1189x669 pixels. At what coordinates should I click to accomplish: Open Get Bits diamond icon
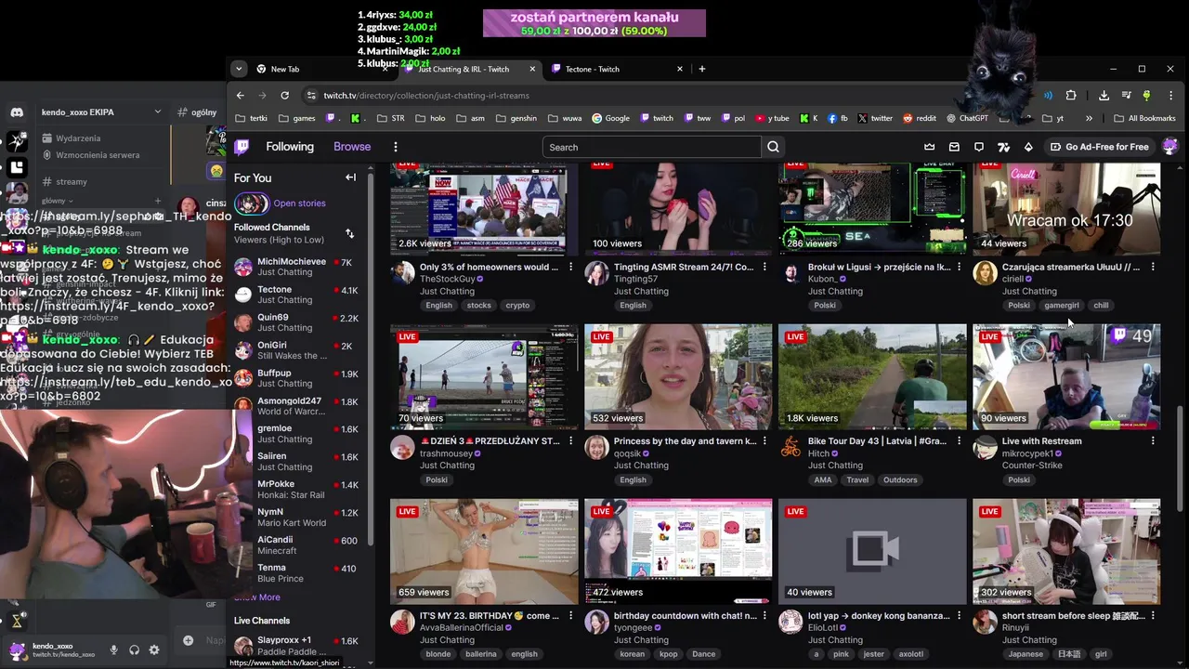pyautogui.click(x=1028, y=147)
